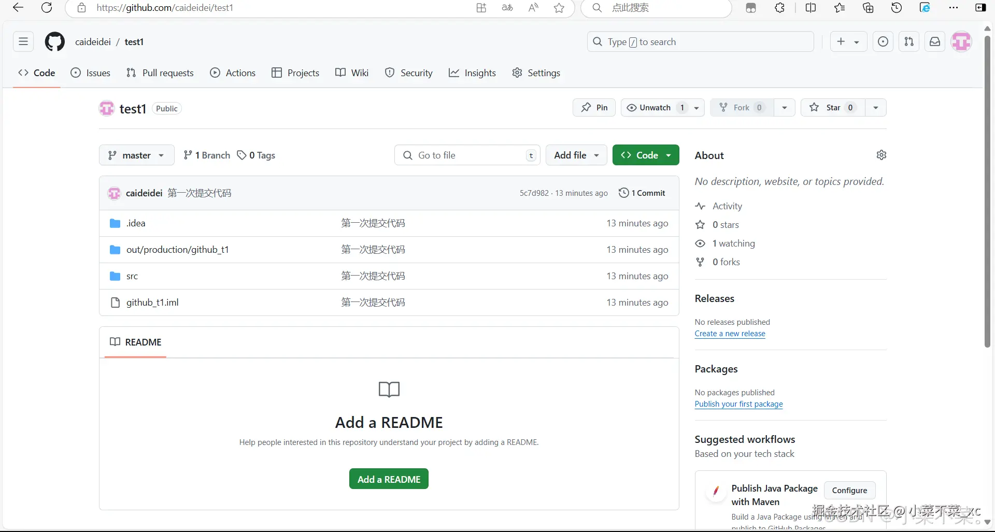The image size is (995, 532).
Task: Click the Type / to search box
Action: click(701, 41)
